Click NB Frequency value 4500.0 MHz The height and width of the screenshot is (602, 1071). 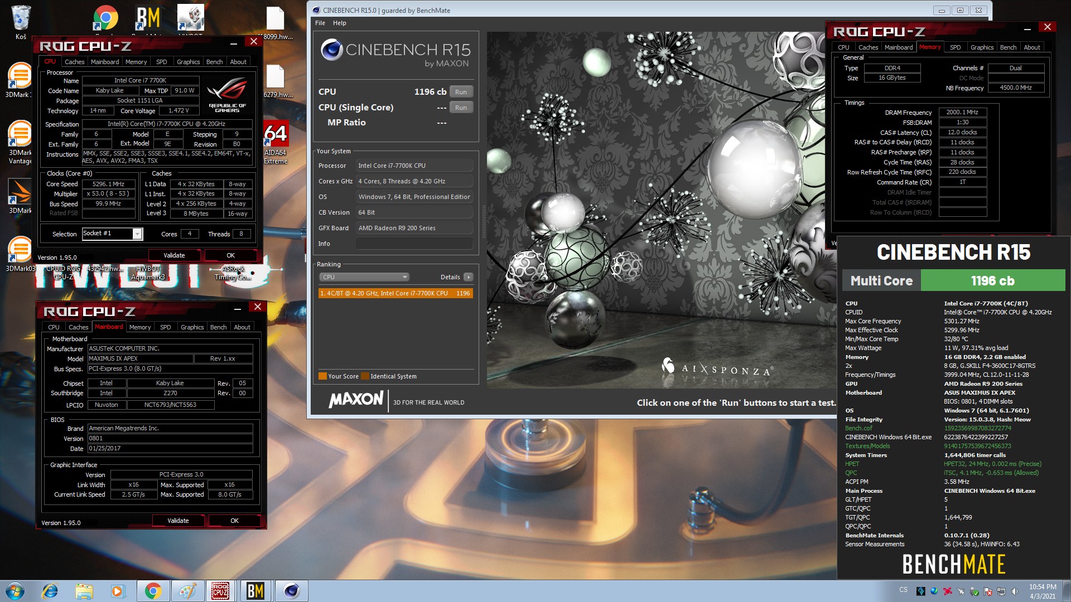(1015, 88)
